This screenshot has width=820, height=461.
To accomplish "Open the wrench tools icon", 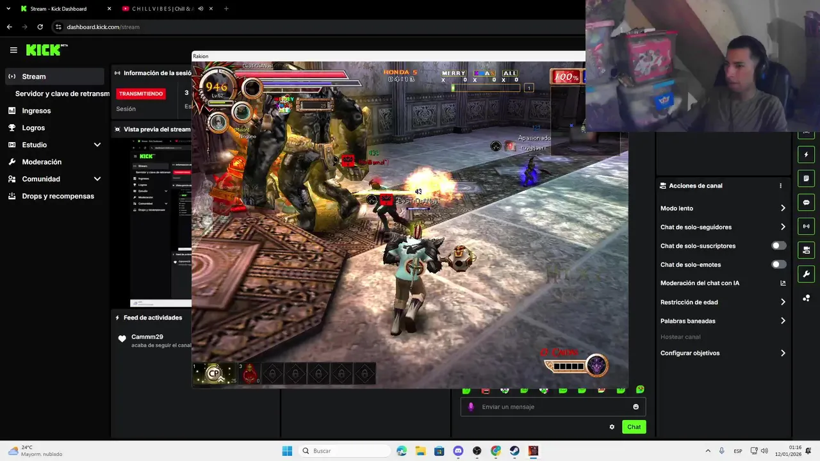I will pos(806,274).
